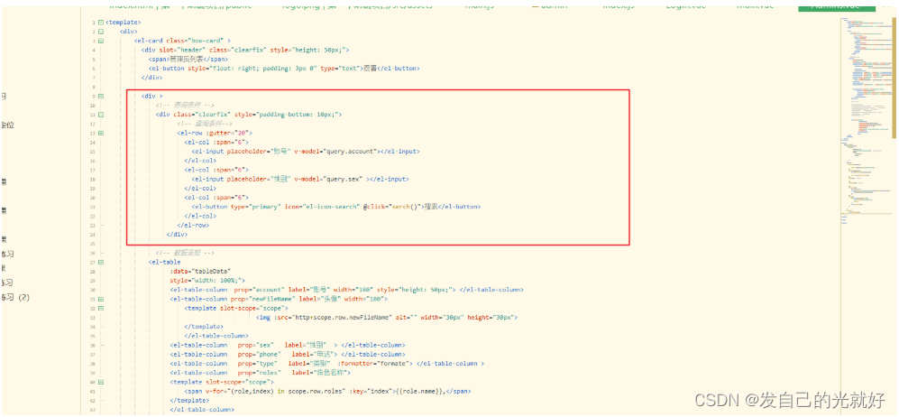Collapse the template slot-scope fold at line 32
The width and height of the screenshot is (899, 417).
101,308
